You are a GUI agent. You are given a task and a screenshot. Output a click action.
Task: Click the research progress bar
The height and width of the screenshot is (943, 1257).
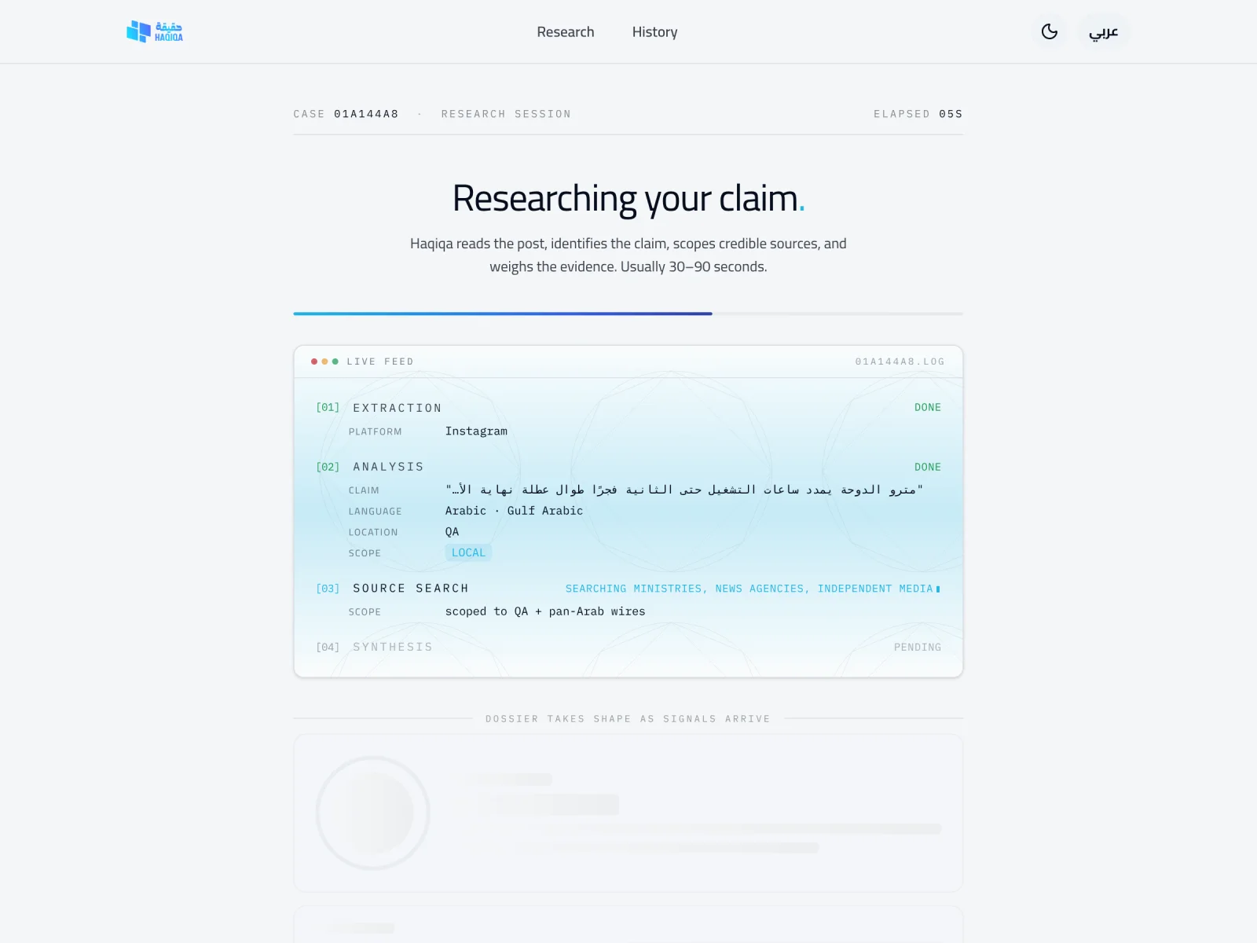[628, 314]
